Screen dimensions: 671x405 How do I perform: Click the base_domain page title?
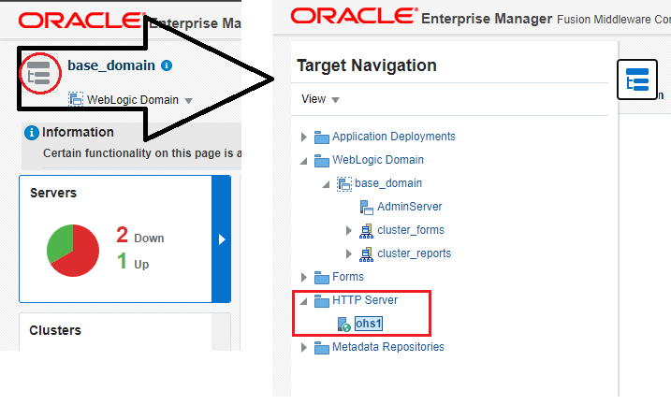(x=111, y=65)
